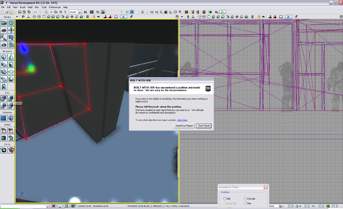This screenshot has height=209, width=343.
Task: Expand the Modes dropdown arrow
Action: pos(17,17)
